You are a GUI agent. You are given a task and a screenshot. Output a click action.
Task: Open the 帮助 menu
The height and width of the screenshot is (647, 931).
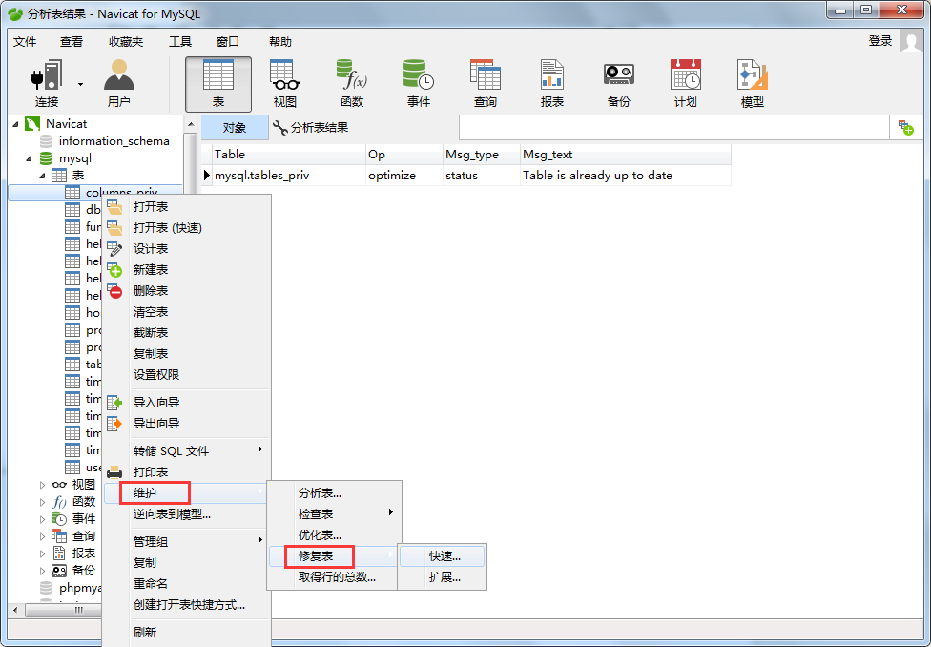(x=280, y=42)
